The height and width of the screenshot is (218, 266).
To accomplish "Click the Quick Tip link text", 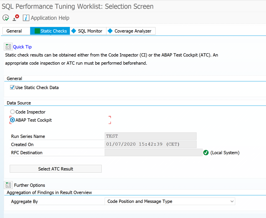I will (22, 47).
